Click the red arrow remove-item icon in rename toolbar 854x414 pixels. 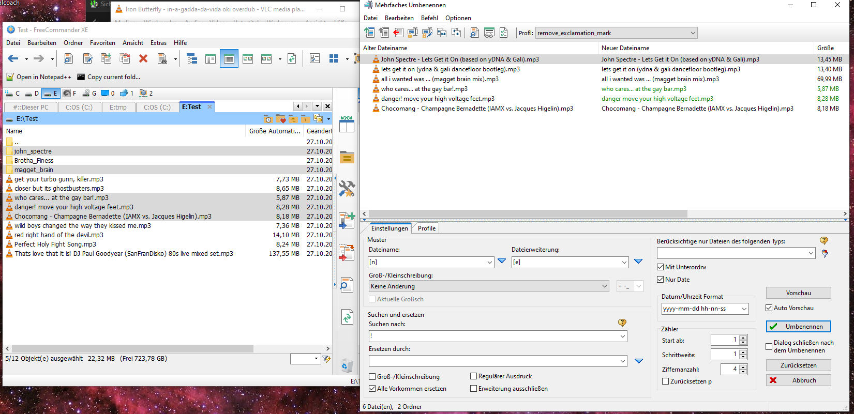(x=398, y=33)
